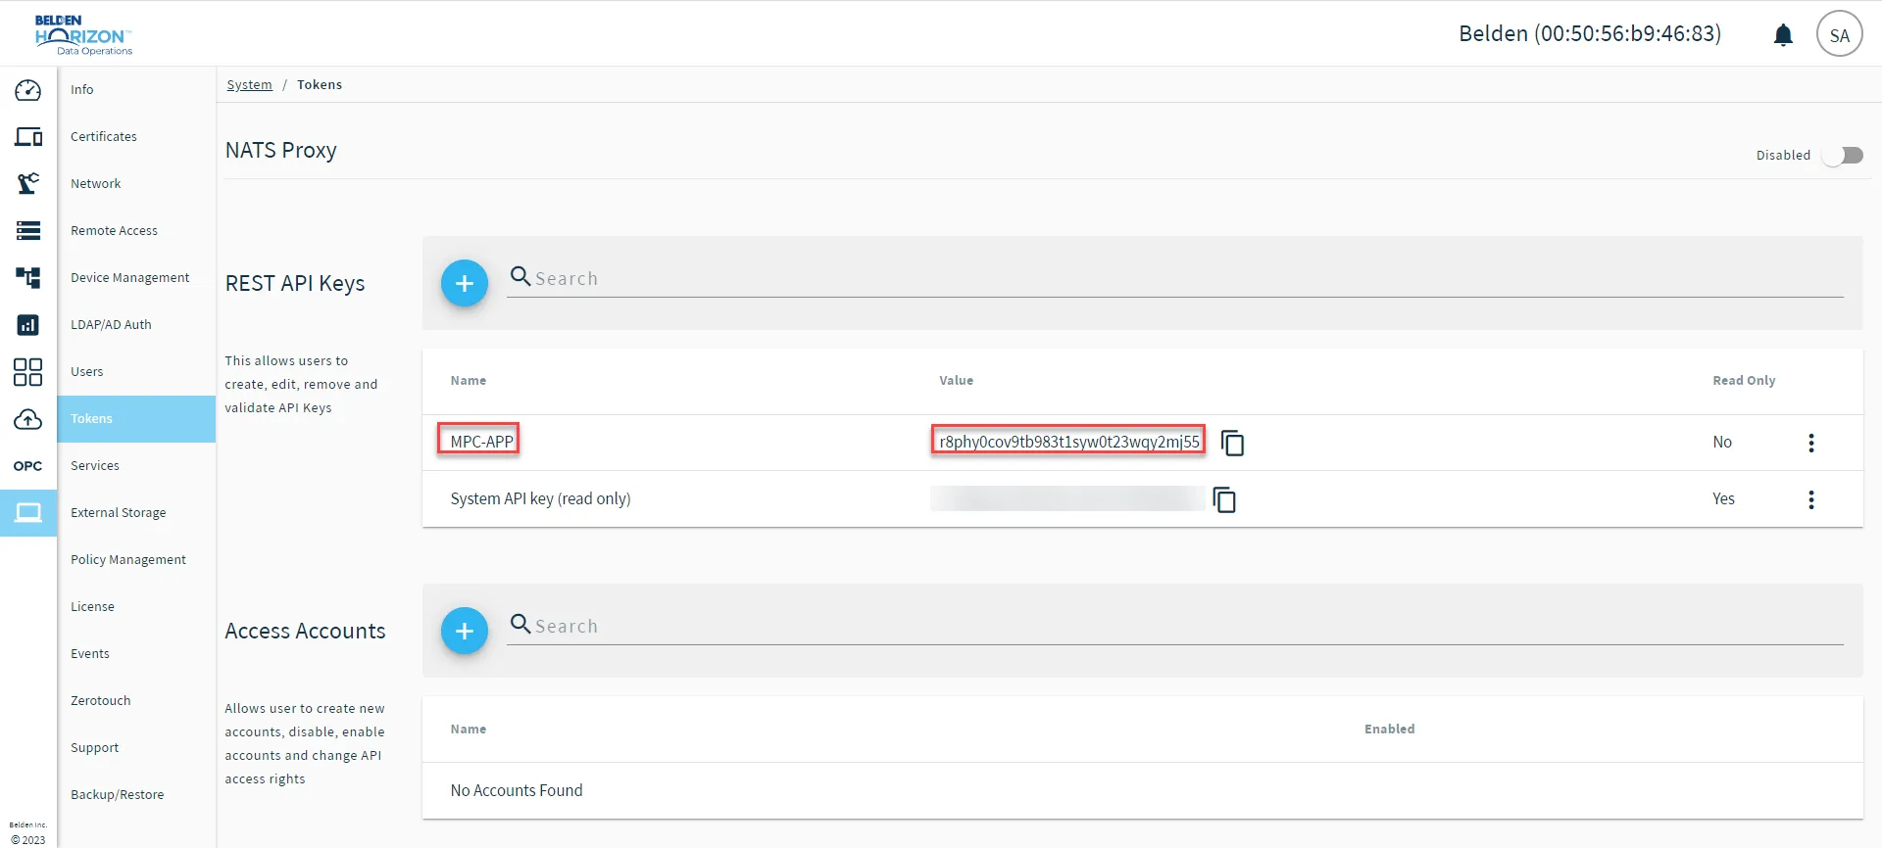Click the Belden device MAC address title
Screen dimensions: 1882x848
tap(1590, 34)
